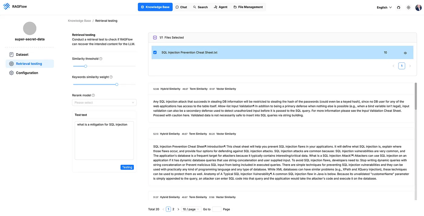The image size is (424, 216).
Task: Toggle the light/dark theme sun icon
Action: pyautogui.click(x=409, y=8)
